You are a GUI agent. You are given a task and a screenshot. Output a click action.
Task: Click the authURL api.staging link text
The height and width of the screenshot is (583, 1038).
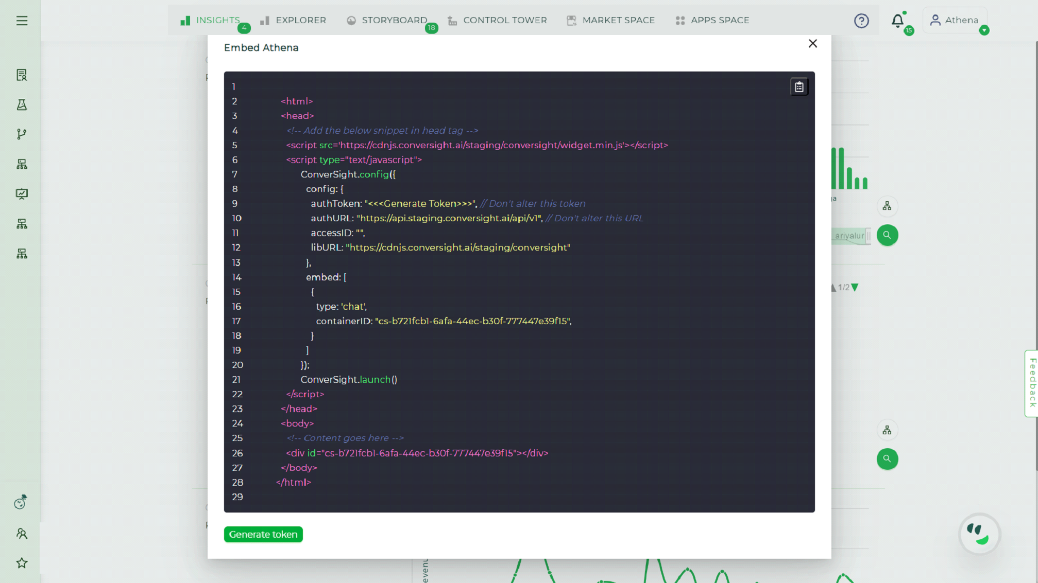(449, 218)
